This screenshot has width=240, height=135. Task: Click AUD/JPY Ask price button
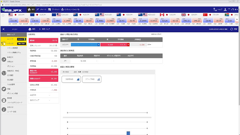[89, 20]
